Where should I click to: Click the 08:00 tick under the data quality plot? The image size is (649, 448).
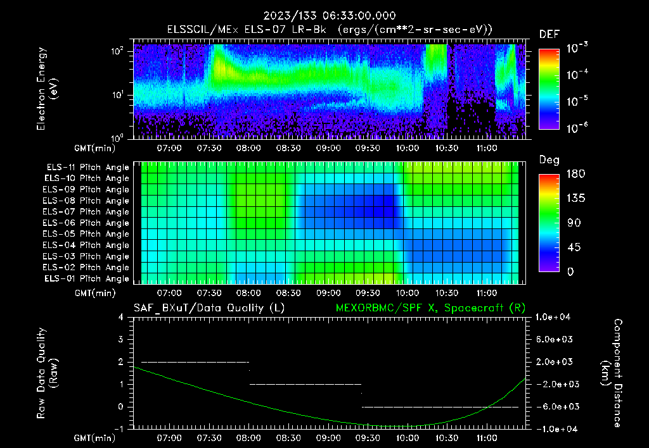click(x=248, y=438)
